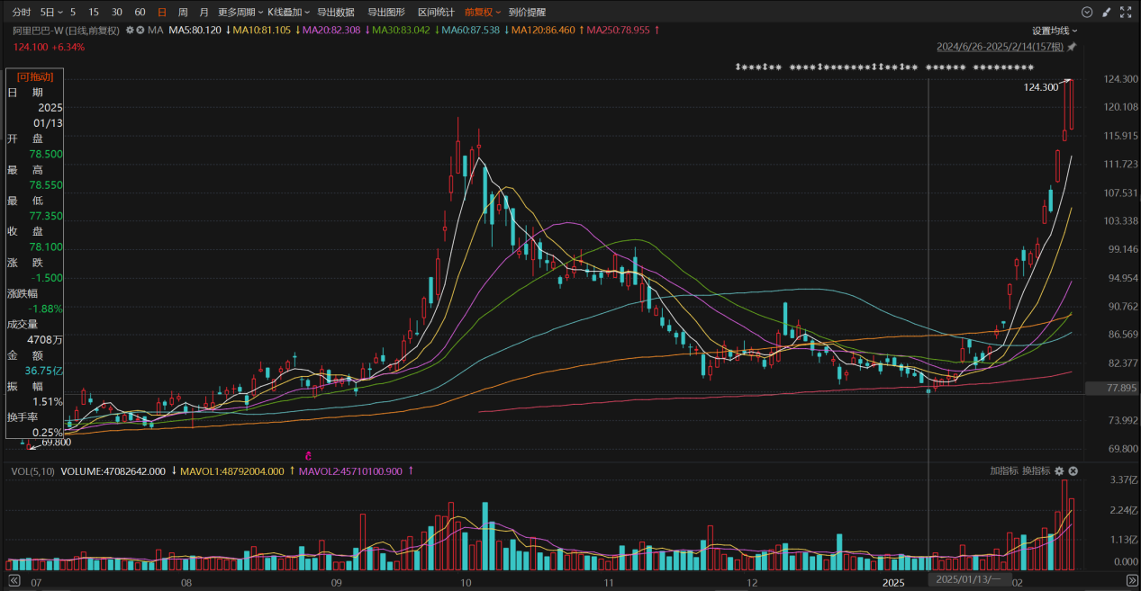Switch to 分时 intraday view
The height and width of the screenshot is (591, 1141).
[22, 13]
